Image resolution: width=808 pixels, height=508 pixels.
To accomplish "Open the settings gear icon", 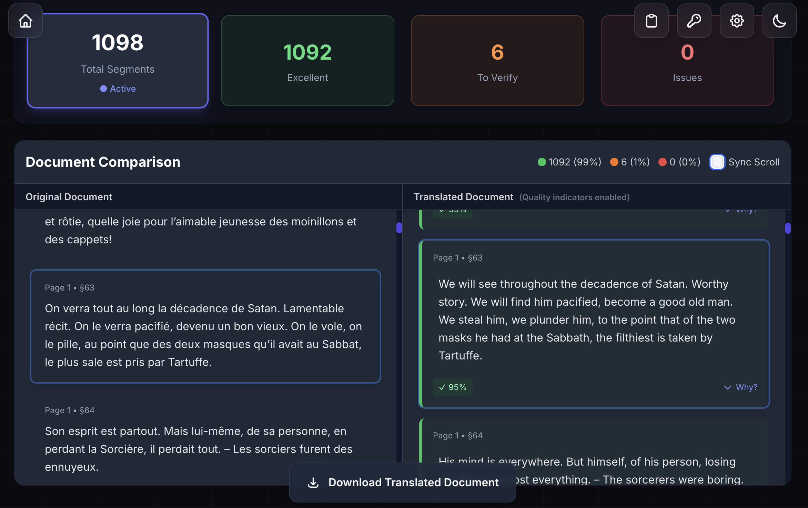I will pyautogui.click(x=737, y=21).
